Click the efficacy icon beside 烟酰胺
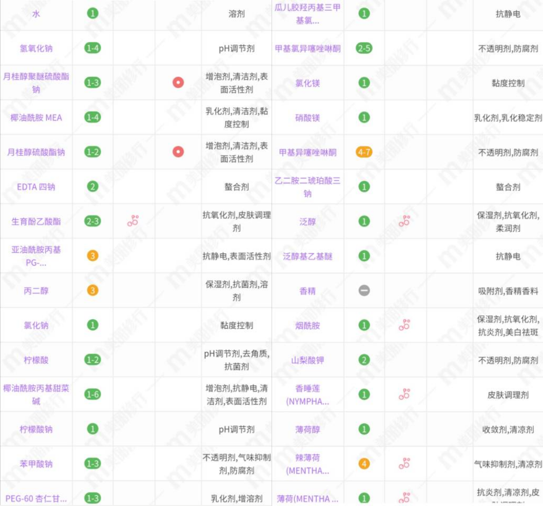The image size is (543, 506). (x=405, y=323)
